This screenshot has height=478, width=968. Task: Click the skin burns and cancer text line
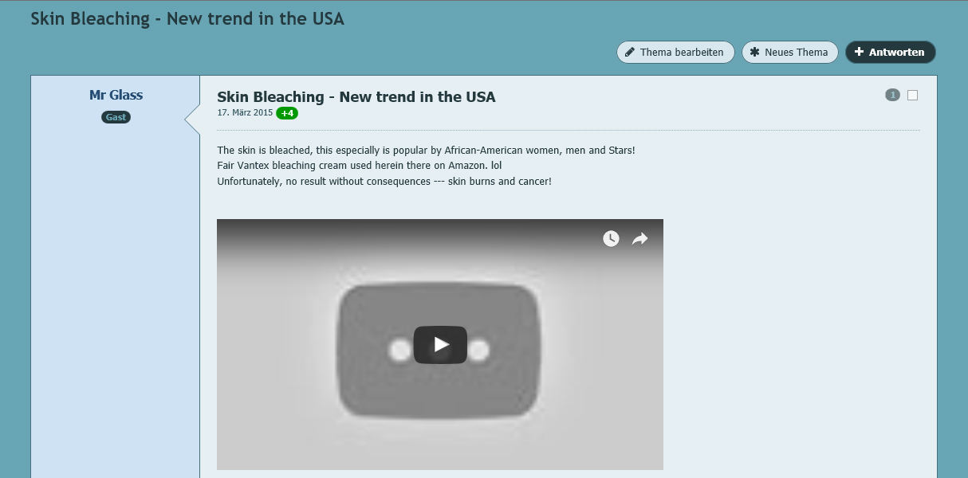[x=384, y=182]
